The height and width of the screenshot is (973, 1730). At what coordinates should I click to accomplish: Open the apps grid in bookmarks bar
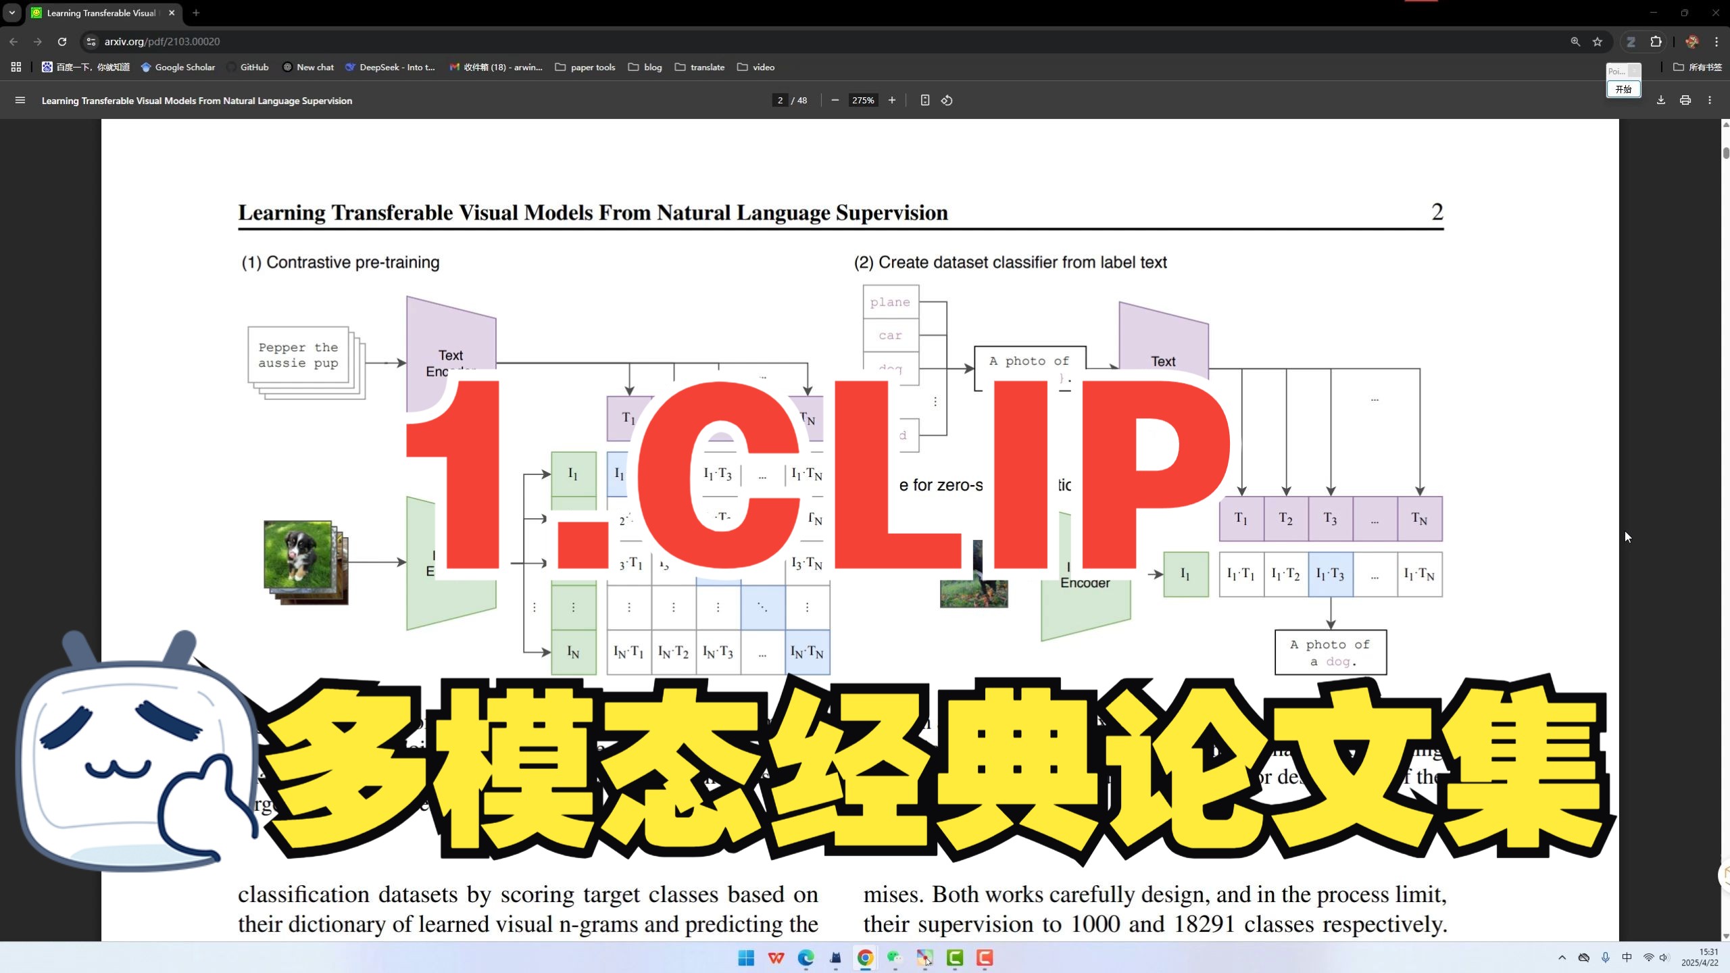pyautogui.click(x=16, y=67)
